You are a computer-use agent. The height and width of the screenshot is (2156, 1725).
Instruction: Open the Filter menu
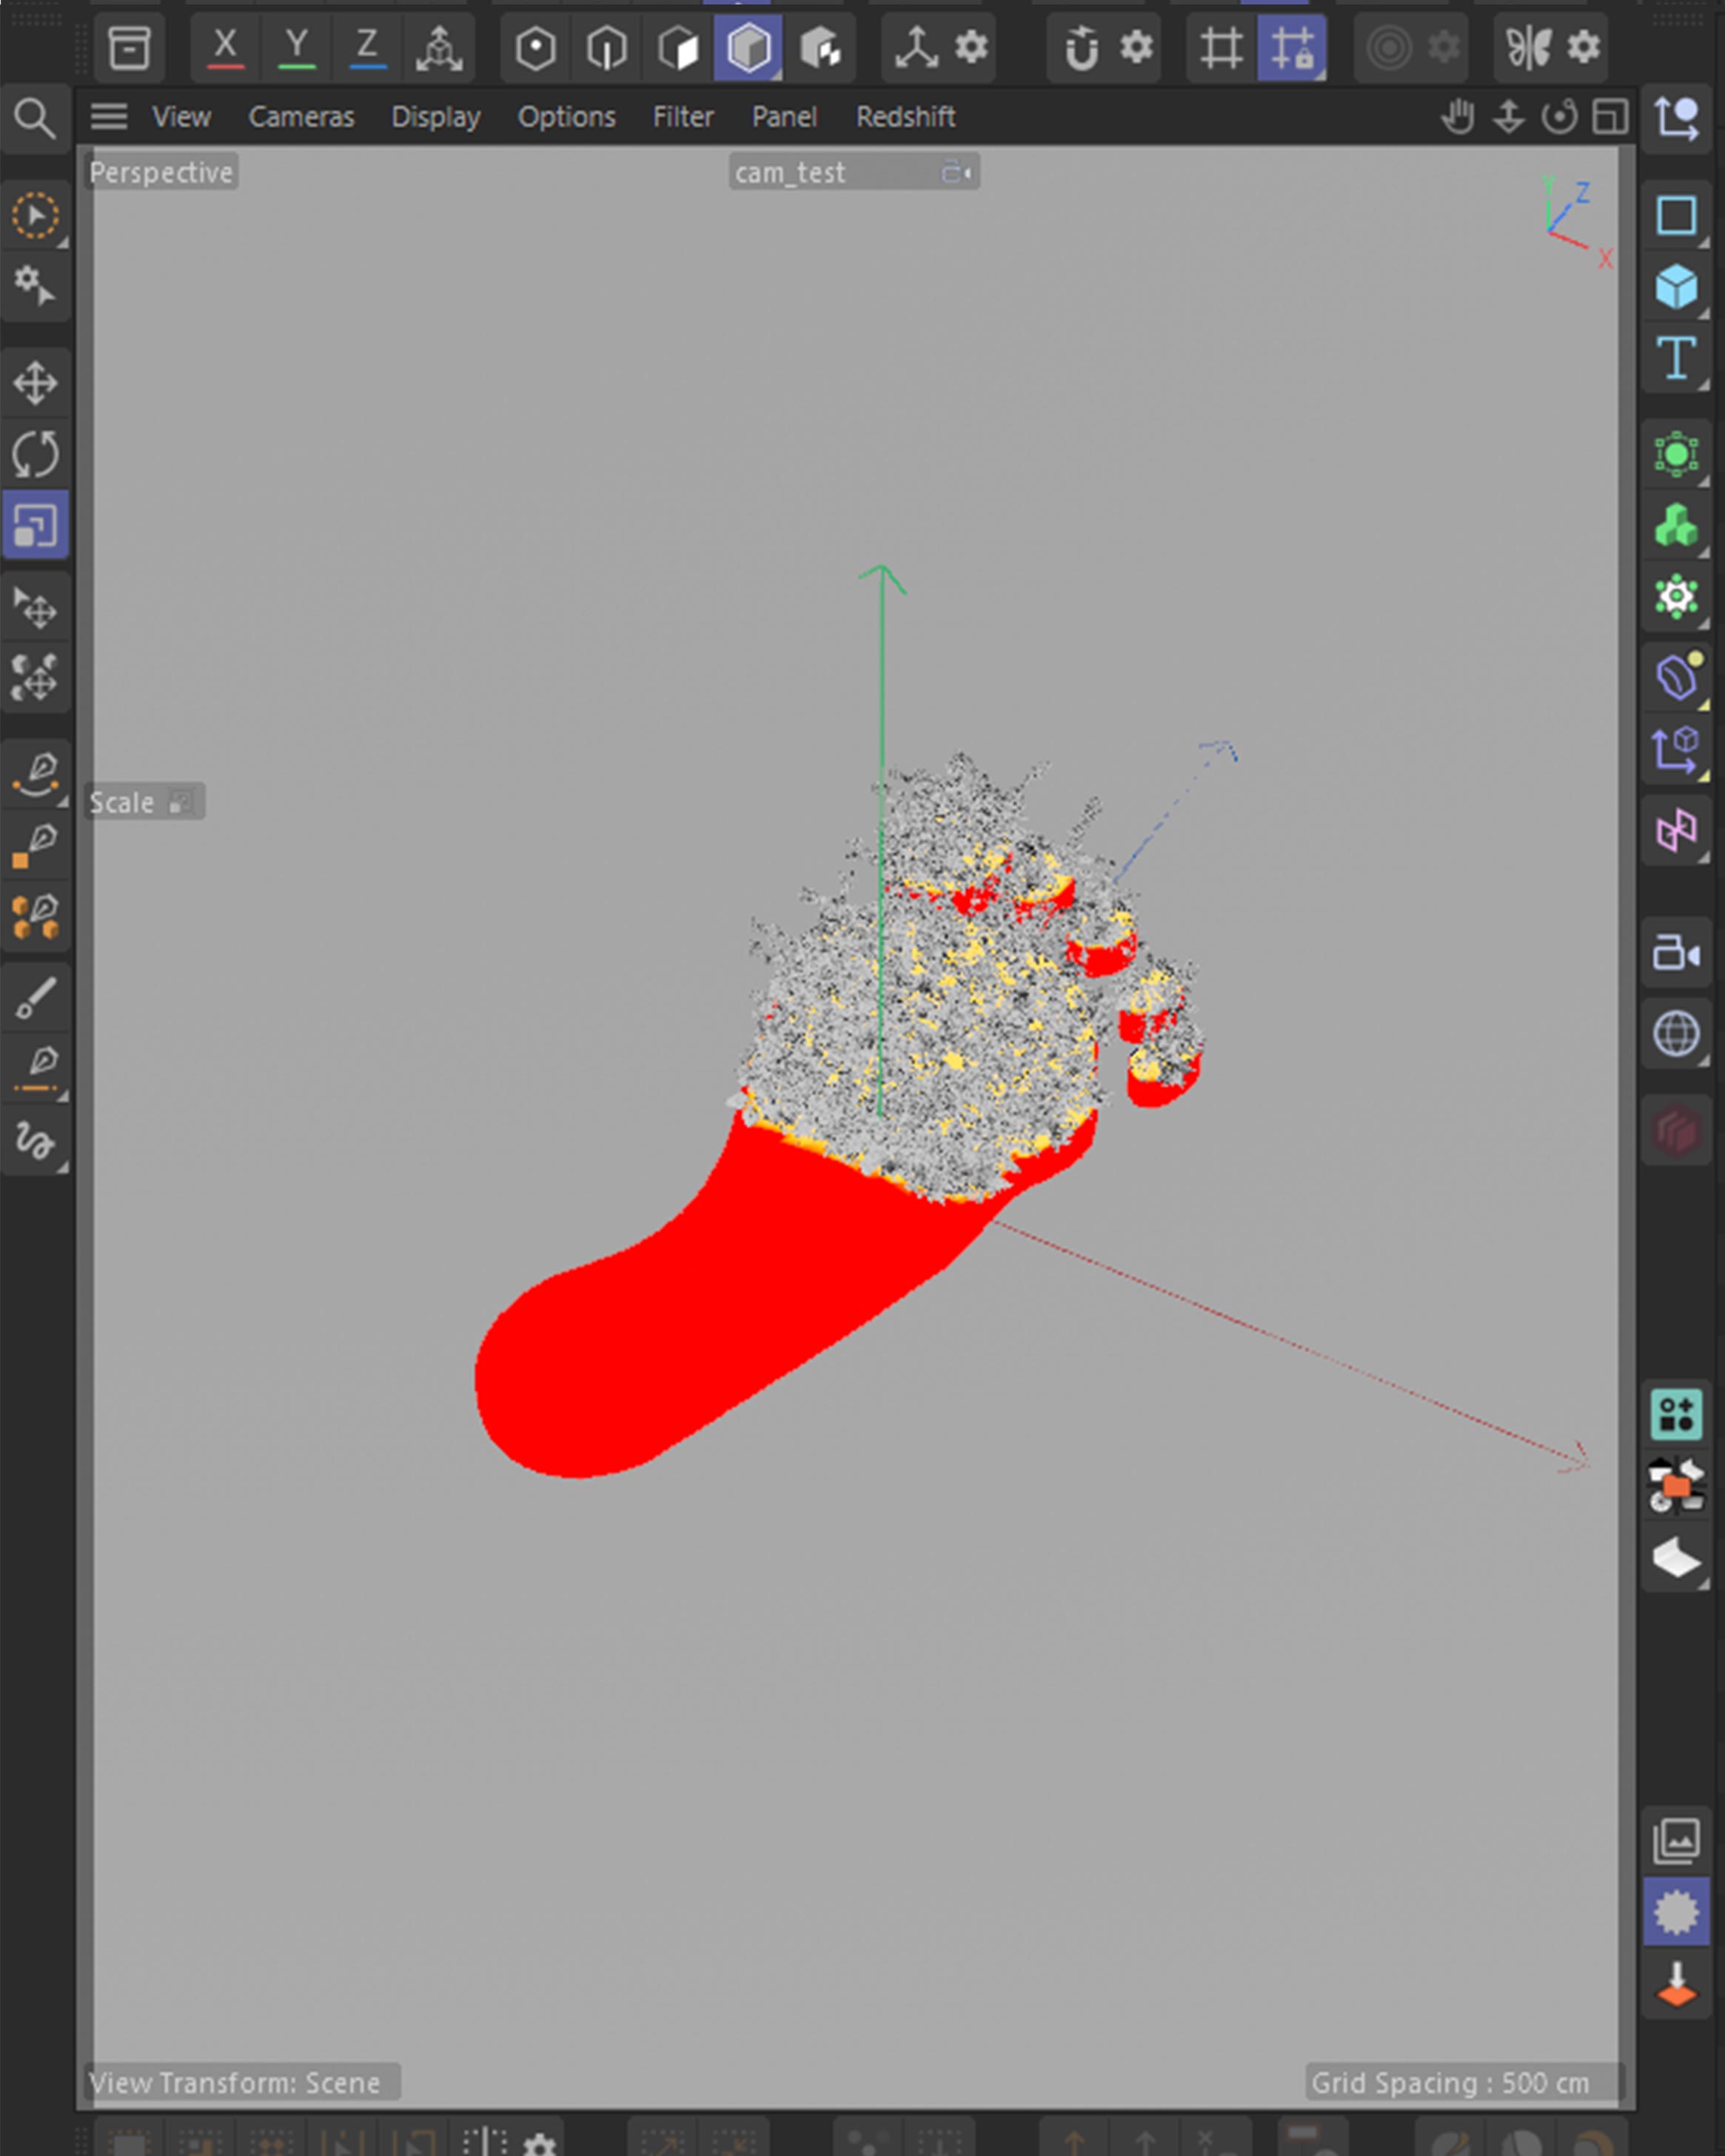coord(684,117)
